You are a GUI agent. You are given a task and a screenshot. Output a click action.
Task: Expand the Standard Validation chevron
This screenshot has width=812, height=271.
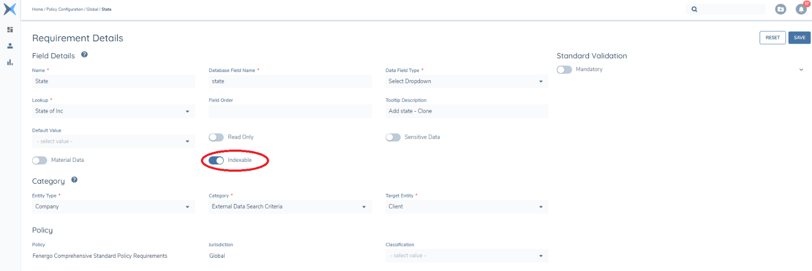point(801,70)
